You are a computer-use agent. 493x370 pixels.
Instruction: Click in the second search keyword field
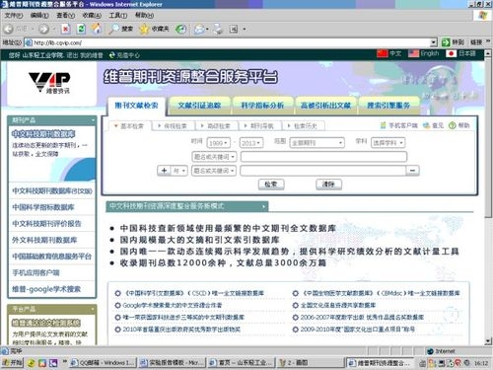[323, 171]
